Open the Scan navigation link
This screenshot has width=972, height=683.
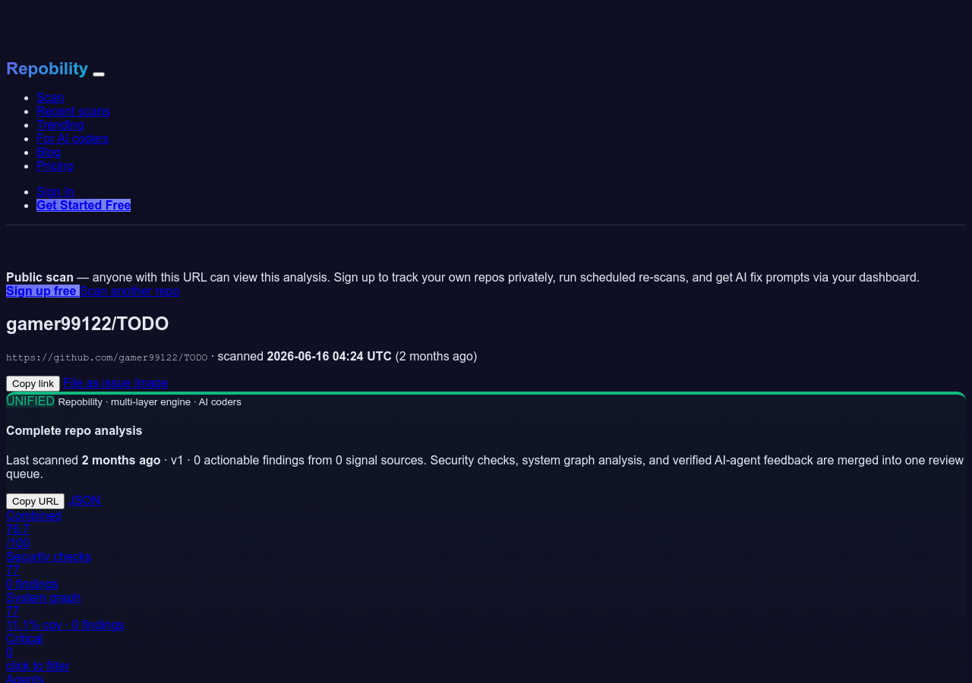pos(50,97)
